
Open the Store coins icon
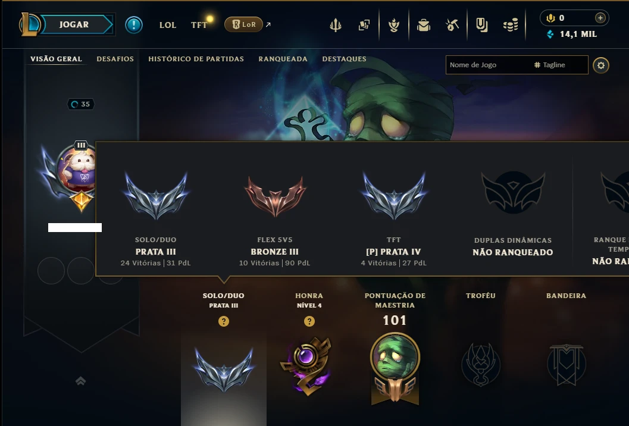(x=510, y=25)
